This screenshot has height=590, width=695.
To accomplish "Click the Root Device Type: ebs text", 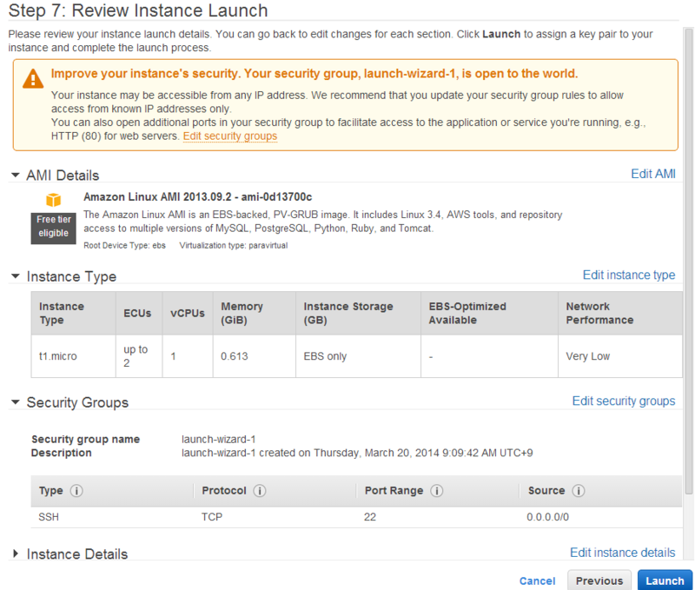I will pyautogui.click(x=124, y=246).
